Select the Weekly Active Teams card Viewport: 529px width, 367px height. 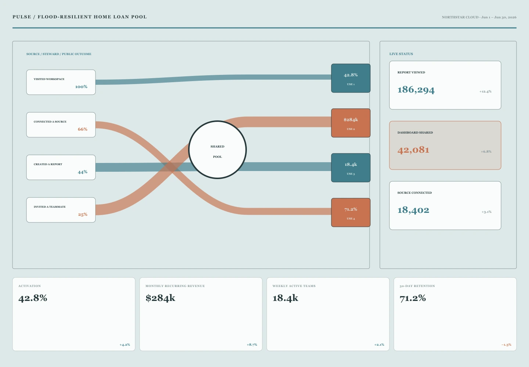[x=328, y=314]
